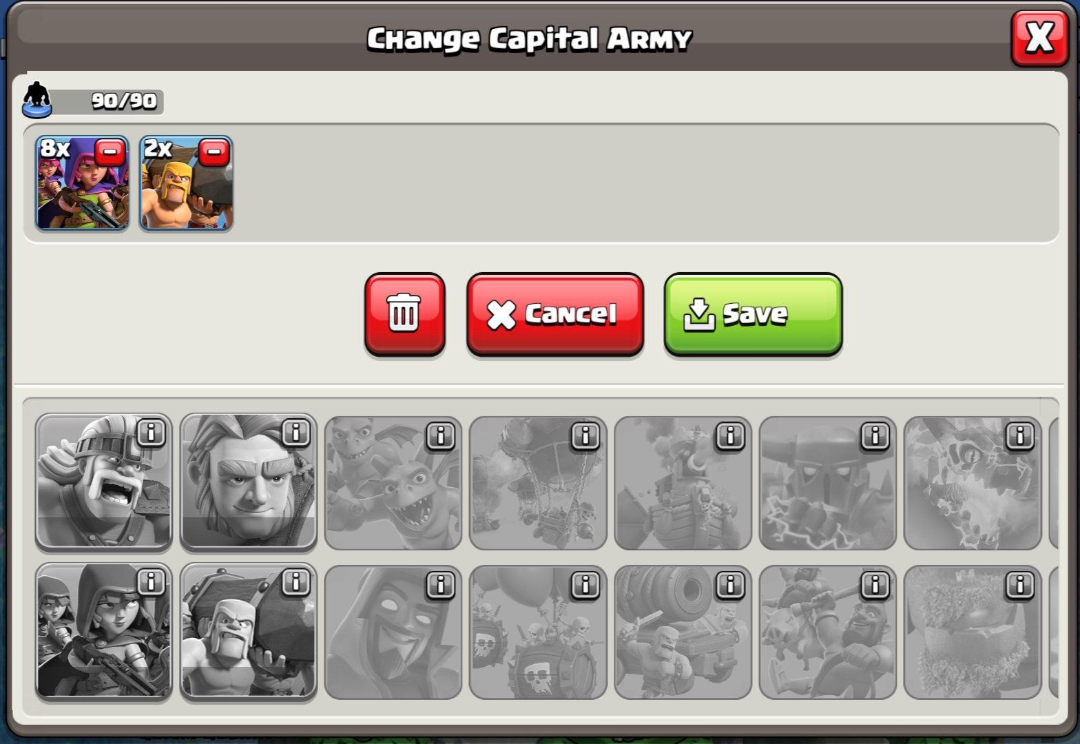Viewport: 1080px width, 744px height.
Task: Show info for Hog Raiders card
Action: [x=875, y=585]
